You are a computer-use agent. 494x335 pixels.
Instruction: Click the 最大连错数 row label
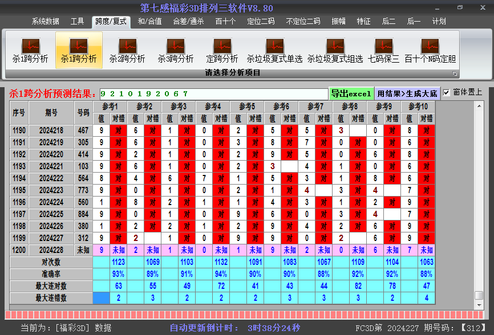coord(51,298)
